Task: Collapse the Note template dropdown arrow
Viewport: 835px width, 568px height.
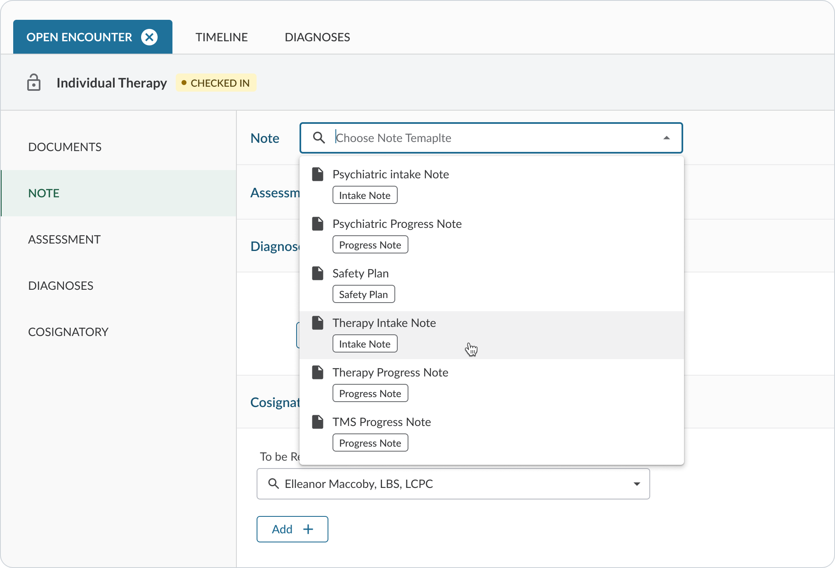Action: pos(666,138)
